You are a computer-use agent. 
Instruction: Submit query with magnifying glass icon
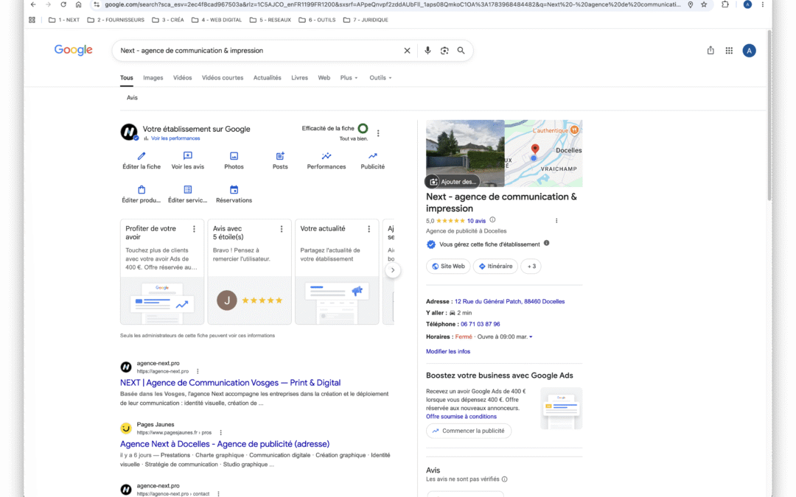tap(461, 51)
